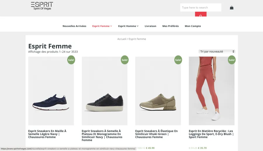Open Mon Compte from navigation
The width and height of the screenshot is (263, 151).
193,26
